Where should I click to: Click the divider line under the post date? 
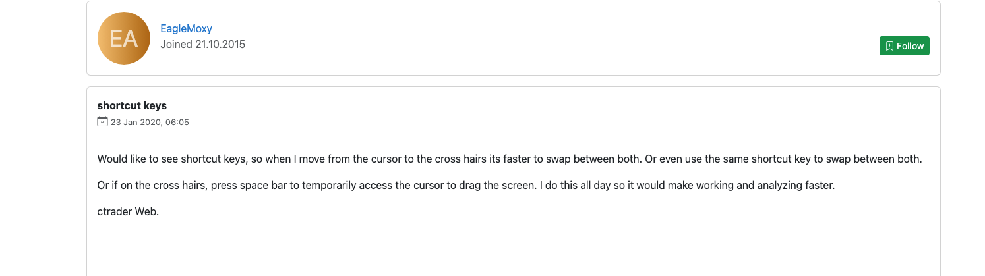513,140
